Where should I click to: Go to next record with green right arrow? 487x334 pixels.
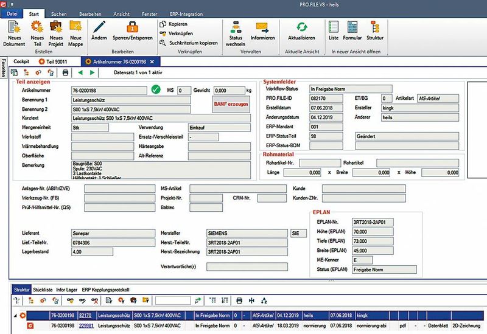(93, 72)
